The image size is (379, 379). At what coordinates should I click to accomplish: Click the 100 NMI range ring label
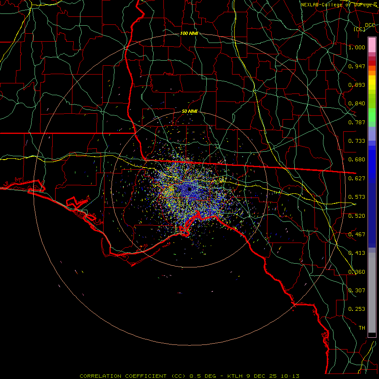[x=189, y=33]
